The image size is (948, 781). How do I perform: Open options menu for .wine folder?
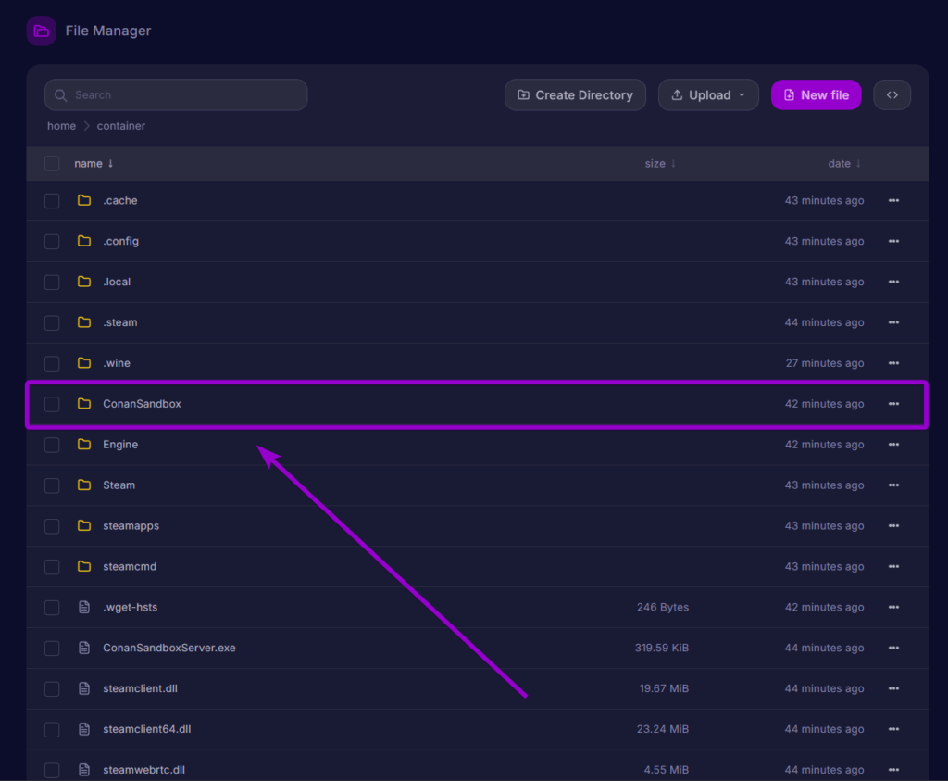(x=893, y=363)
